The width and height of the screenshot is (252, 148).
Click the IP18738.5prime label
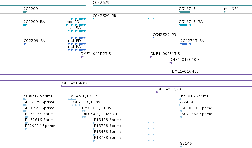107,138
